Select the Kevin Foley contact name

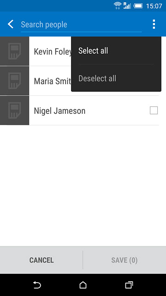coord(53,51)
